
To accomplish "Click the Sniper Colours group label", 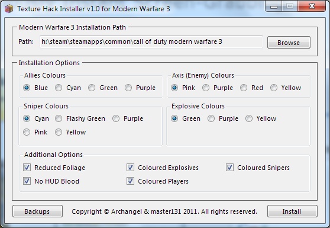I will pyautogui.click(x=46, y=106).
